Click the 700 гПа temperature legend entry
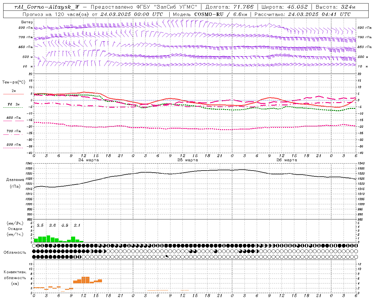The image size is (373, 298). 14,131
